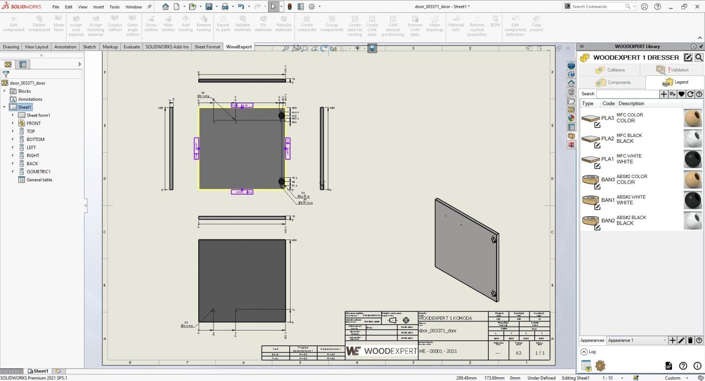The width and height of the screenshot is (705, 381).
Task: Click the edit icon under PLA3 material
Action: click(597, 125)
